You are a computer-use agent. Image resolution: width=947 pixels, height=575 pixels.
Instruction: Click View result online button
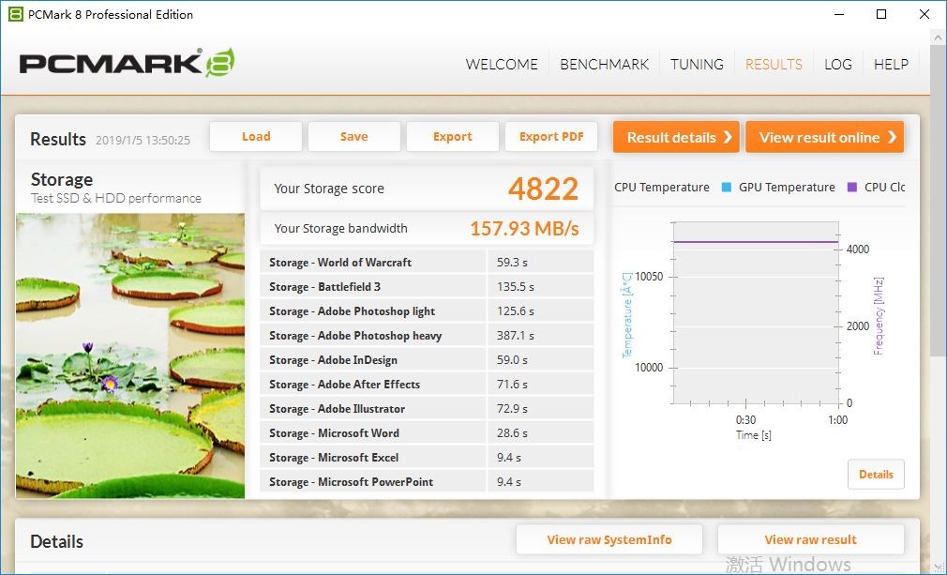coord(824,137)
